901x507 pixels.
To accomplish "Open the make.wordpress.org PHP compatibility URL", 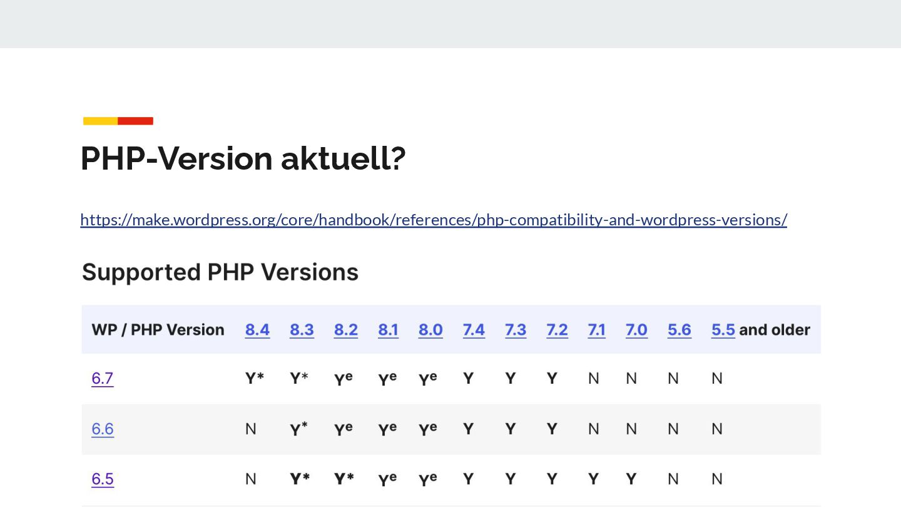I will tap(434, 220).
